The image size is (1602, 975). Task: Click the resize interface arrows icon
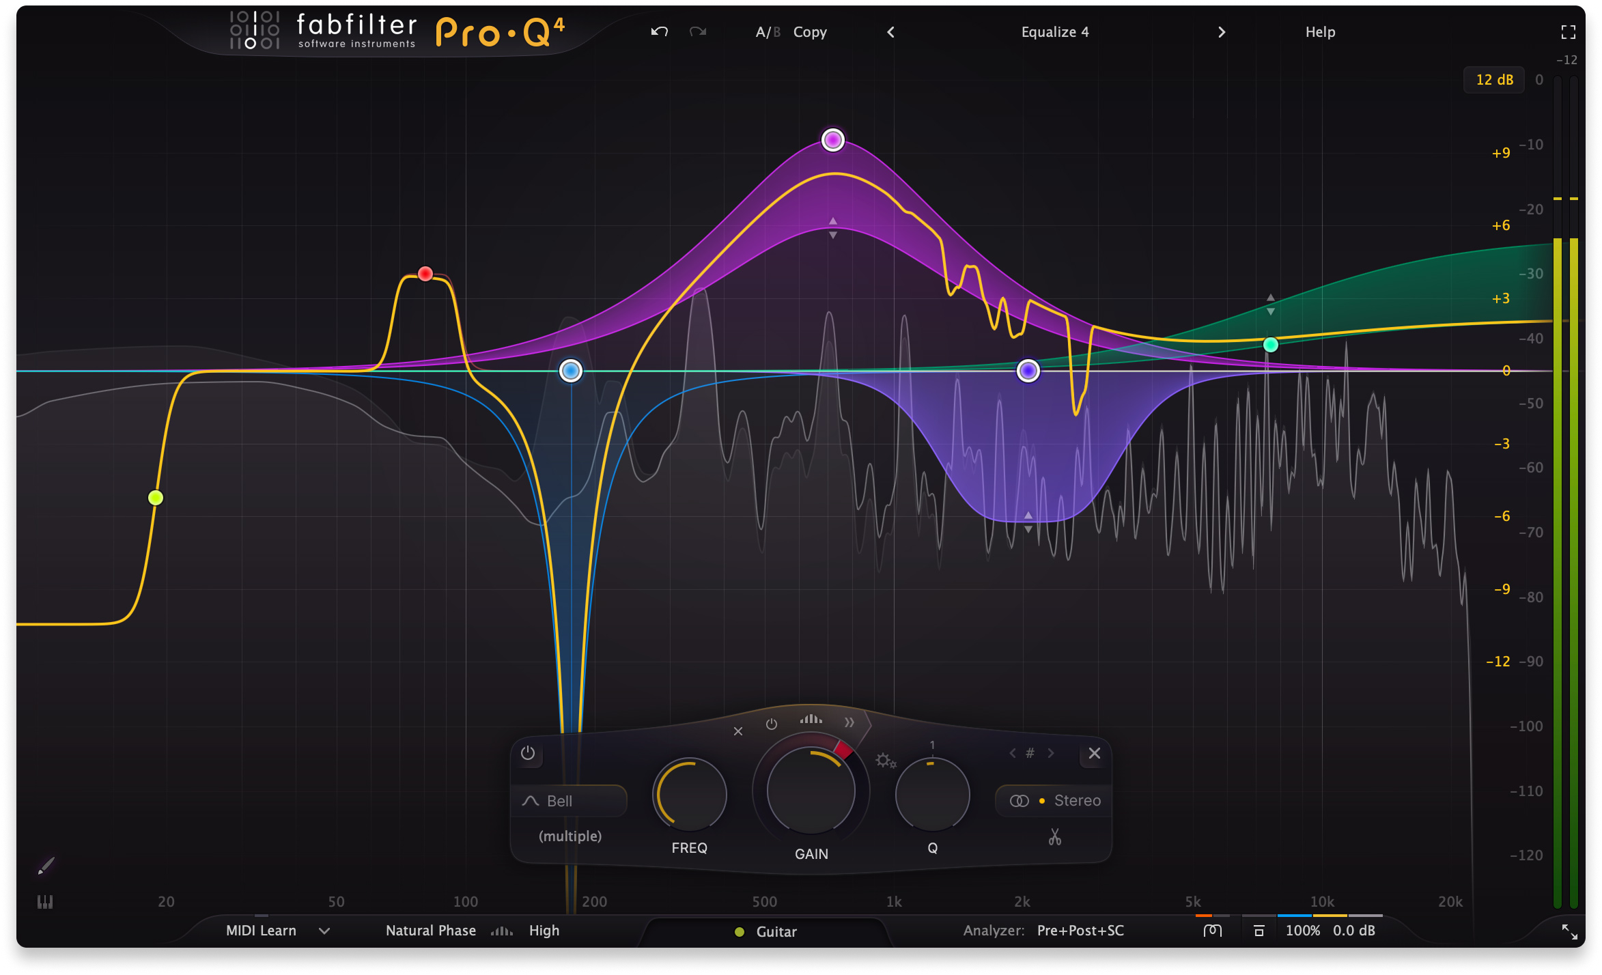click(1569, 932)
